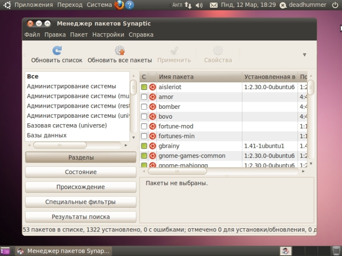Open the trash icon in bottom panel
Screen dimensions: 342x256
[336, 251]
